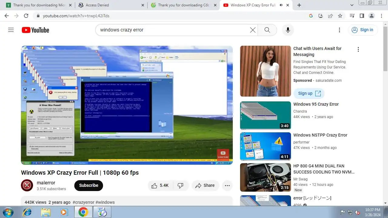Screen dimensions: 388x218
Task: Install app icon in address bar
Action: pyautogui.click(x=321, y=16)
